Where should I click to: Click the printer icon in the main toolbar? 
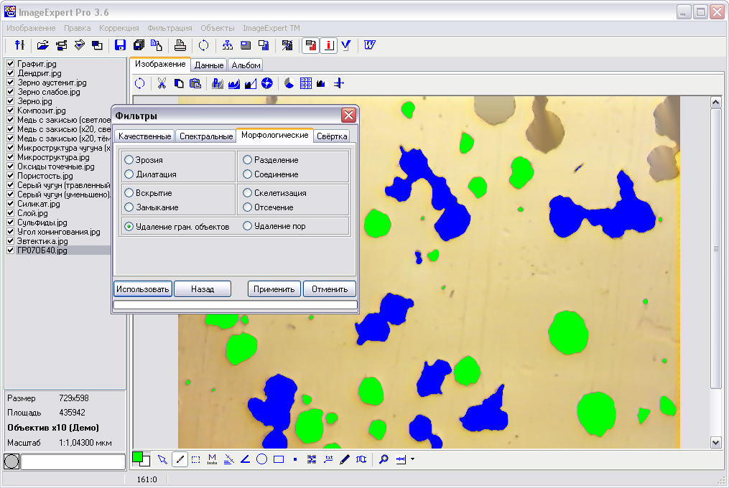180,45
